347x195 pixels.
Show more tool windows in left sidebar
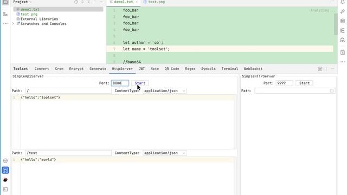pos(5,23)
